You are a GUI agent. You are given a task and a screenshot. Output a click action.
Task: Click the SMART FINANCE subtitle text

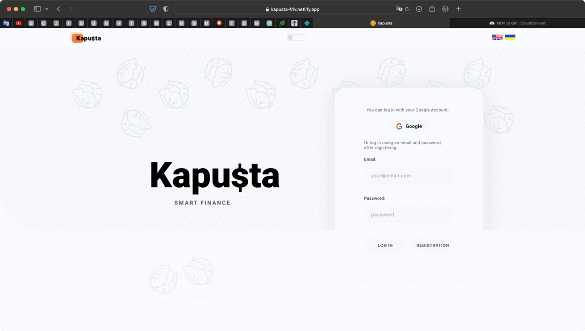[202, 203]
